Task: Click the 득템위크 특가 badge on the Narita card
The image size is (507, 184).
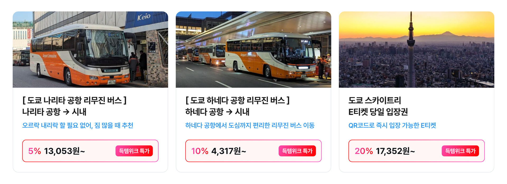Action: coord(134,151)
